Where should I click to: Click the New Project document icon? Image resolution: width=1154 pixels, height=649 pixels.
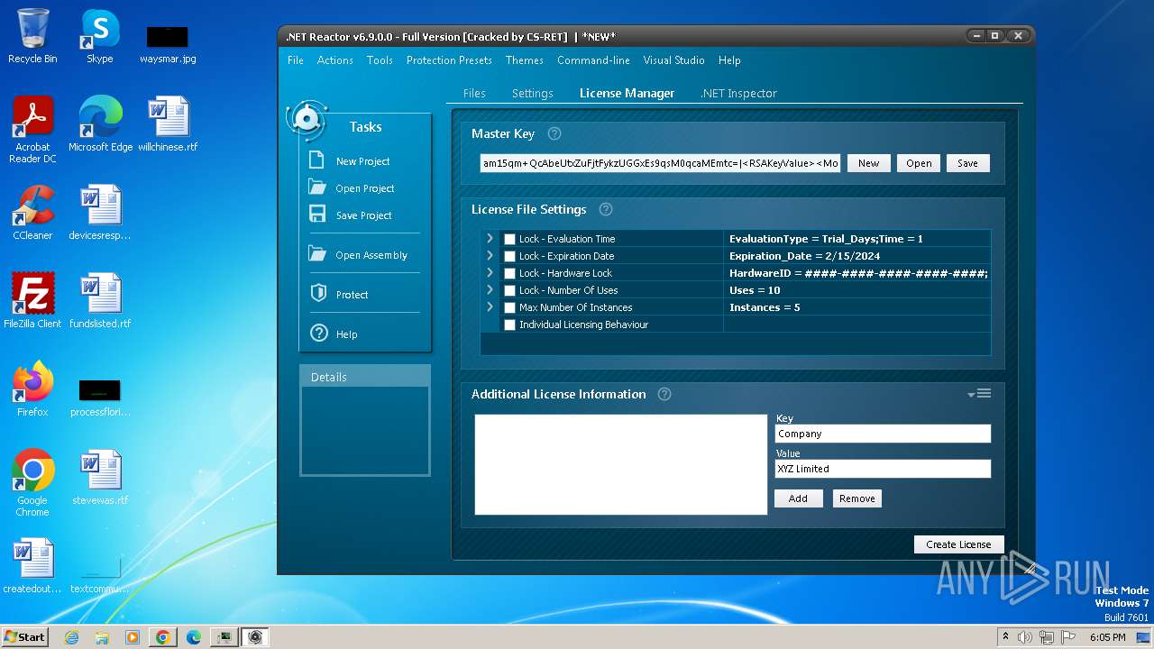pyautogui.click(x=316, y=160)
